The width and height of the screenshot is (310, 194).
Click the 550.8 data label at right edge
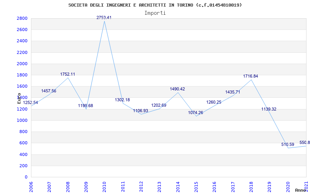pyautogui.click(x=305, y=143)
